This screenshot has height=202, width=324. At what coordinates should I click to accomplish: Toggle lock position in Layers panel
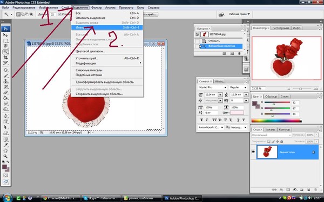pos(277,141)
